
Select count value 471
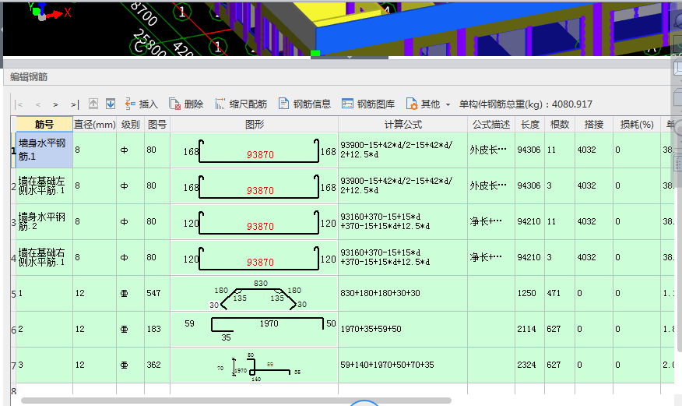click(554, 293)
